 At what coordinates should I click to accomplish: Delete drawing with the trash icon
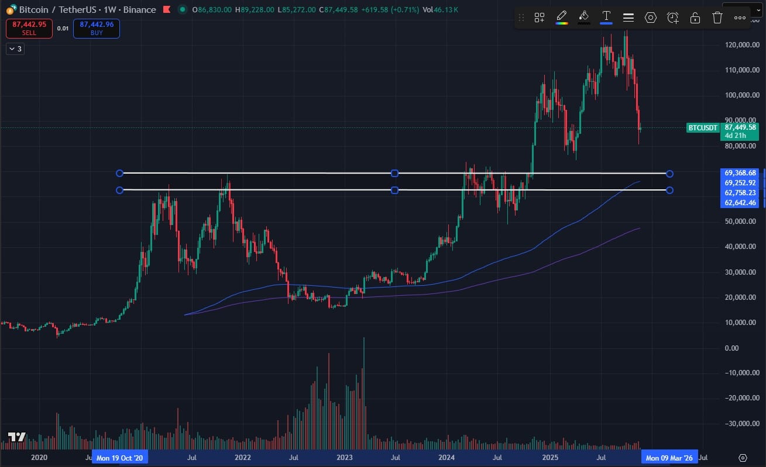pos(717,18)
